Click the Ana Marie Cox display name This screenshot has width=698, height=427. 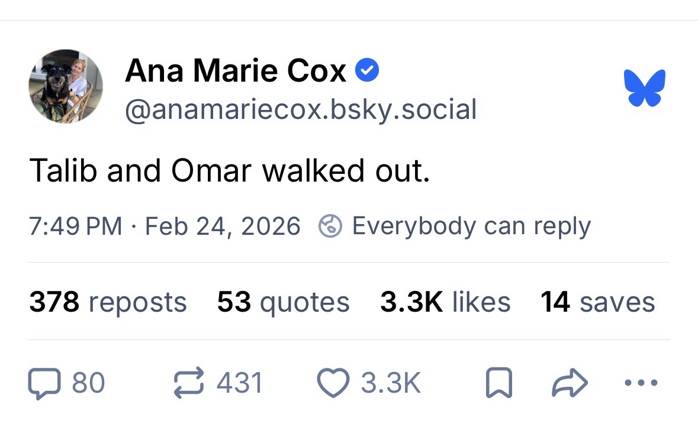pos(236,72)
